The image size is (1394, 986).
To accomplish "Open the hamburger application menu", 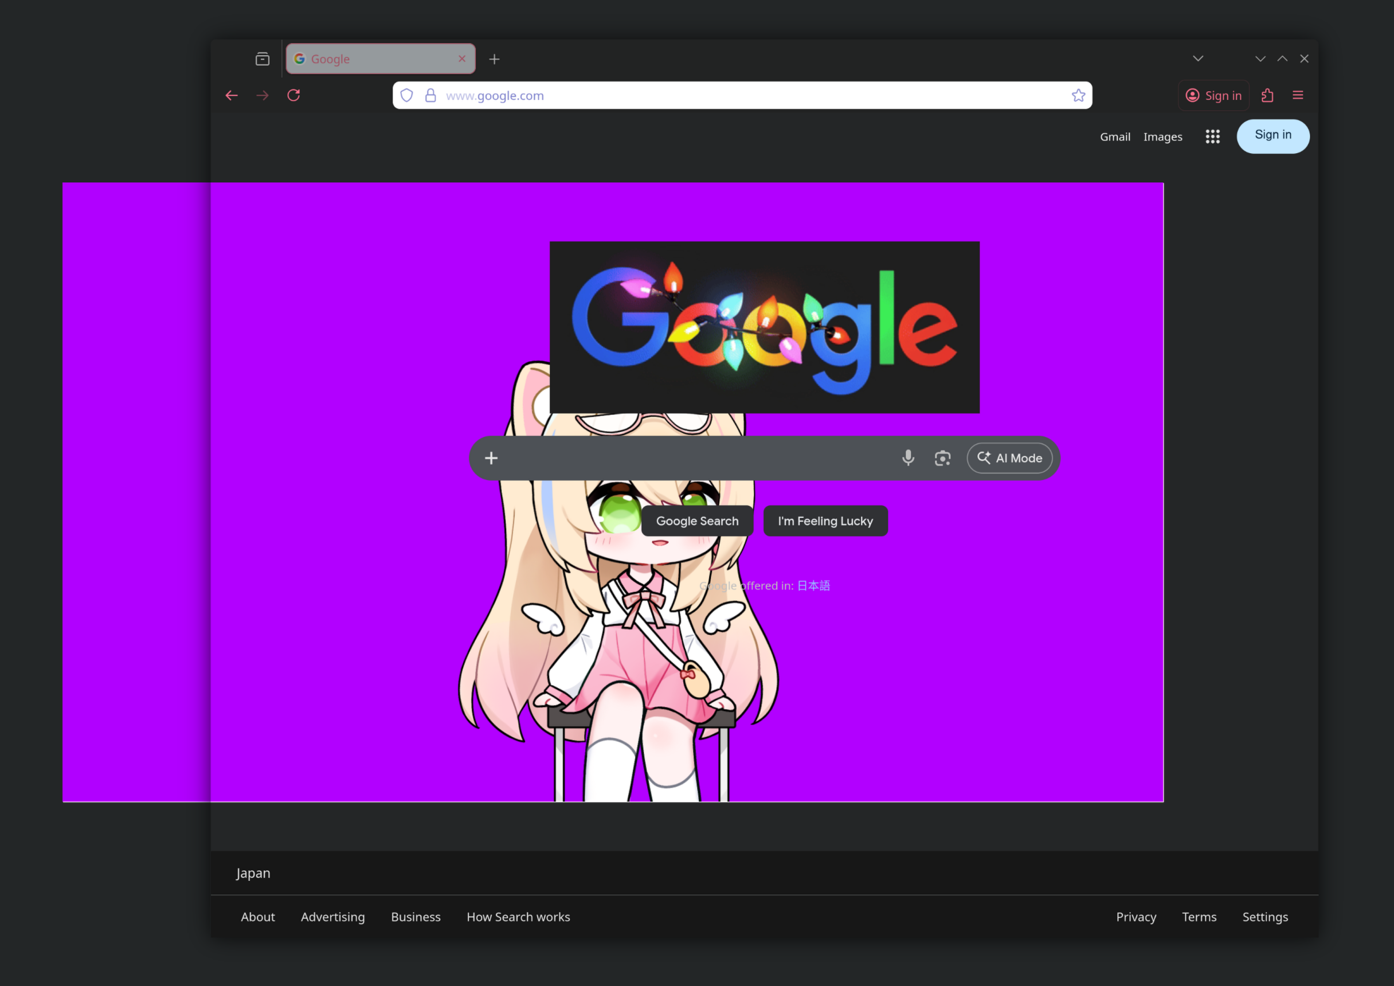I will pos(1298,95).
